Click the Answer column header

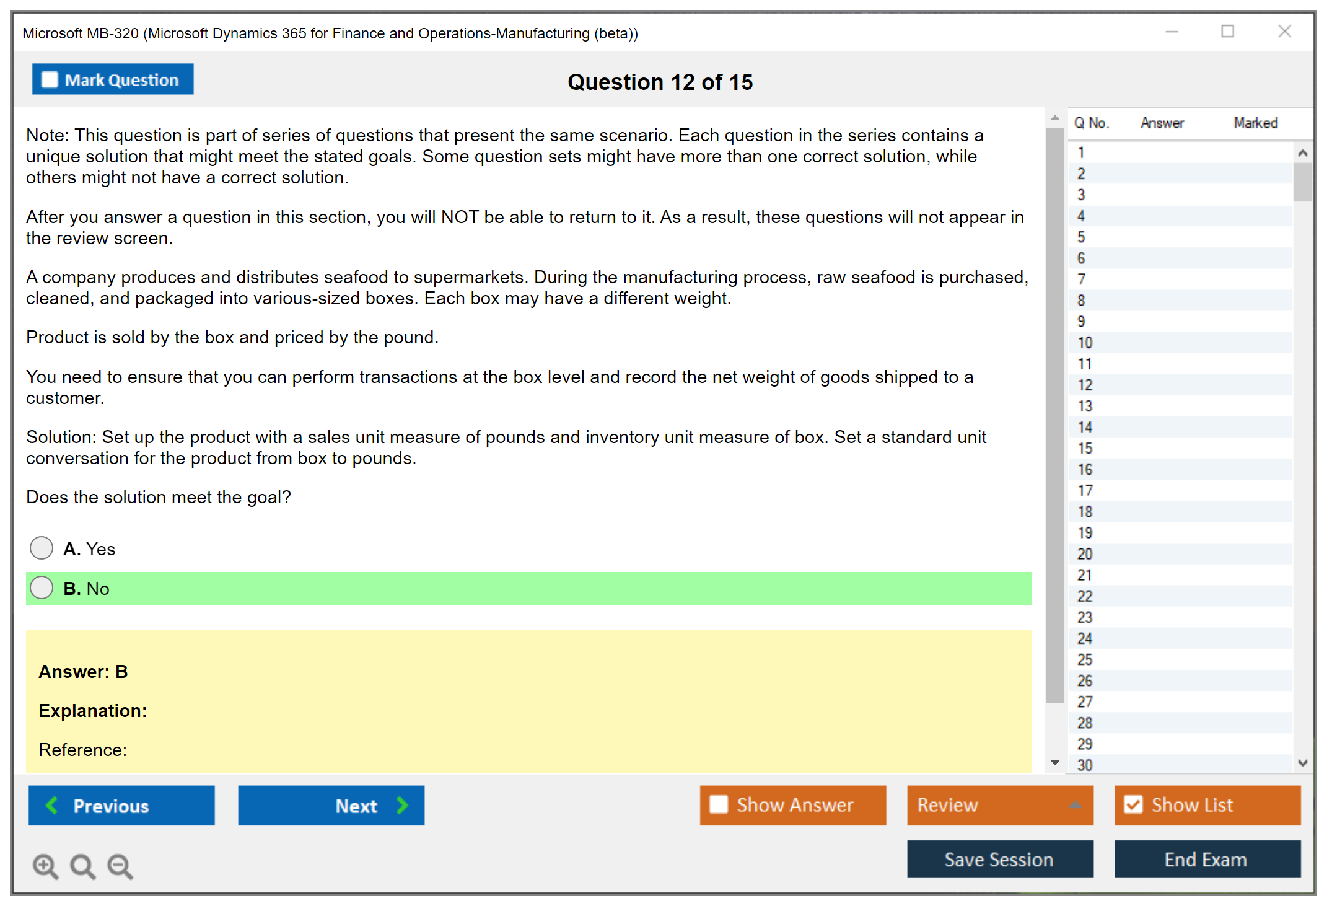tap(1162, 123)
